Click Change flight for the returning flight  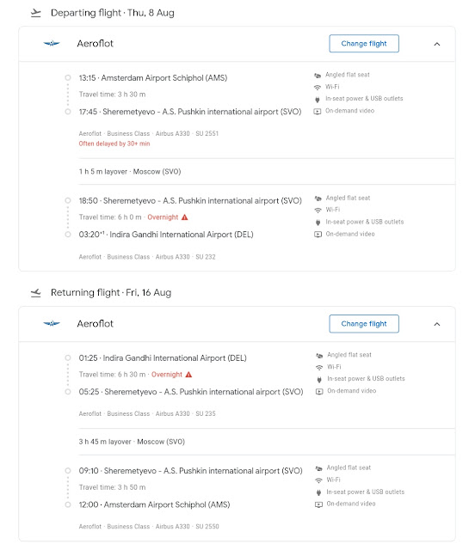coord(364,324)
